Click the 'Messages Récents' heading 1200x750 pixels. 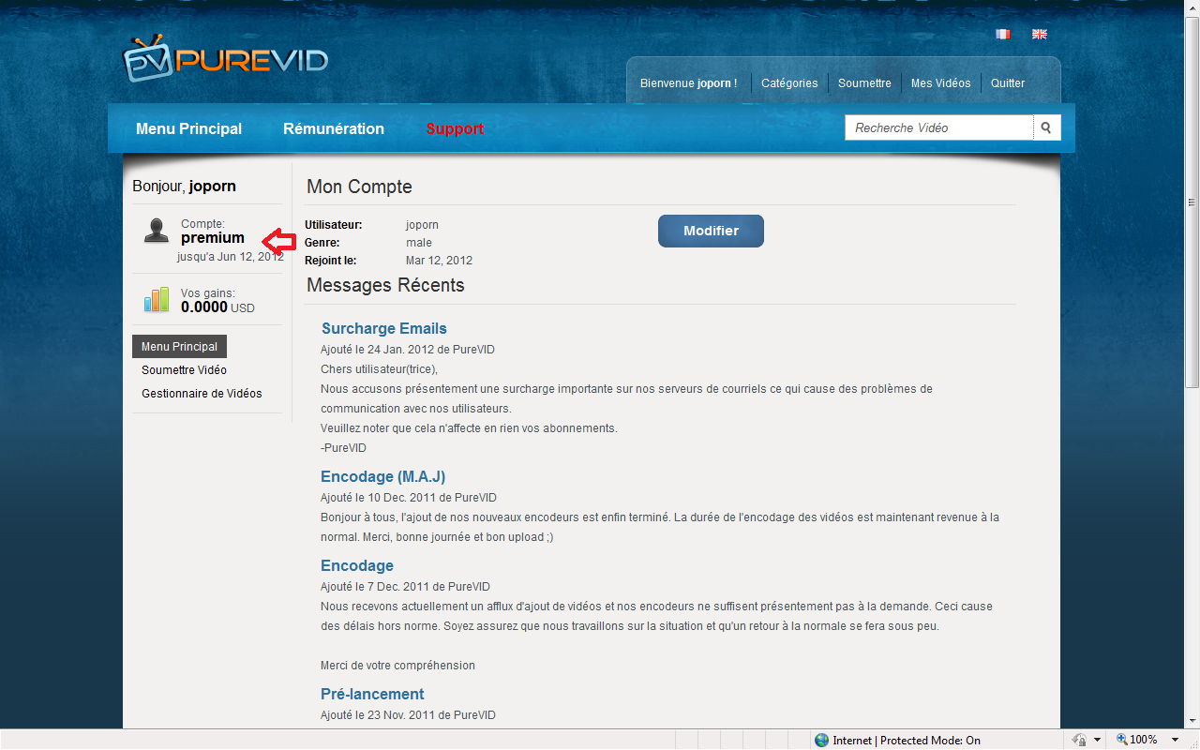tap(385, 285)
